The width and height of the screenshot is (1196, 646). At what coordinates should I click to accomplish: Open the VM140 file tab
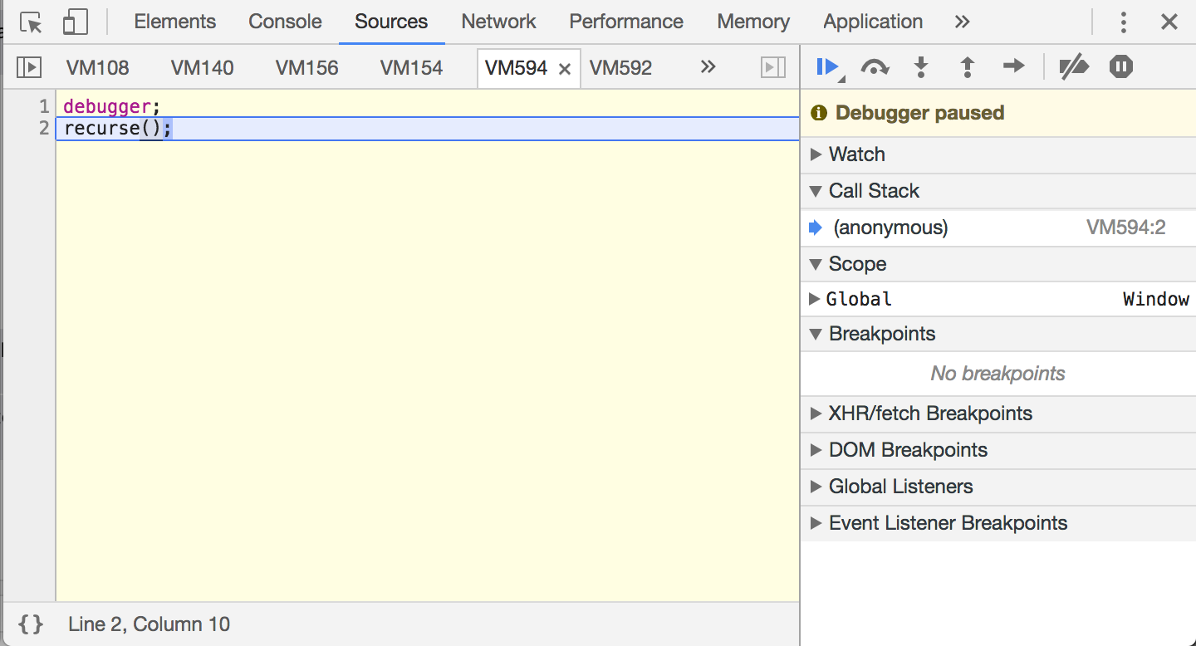pos(203,68)
